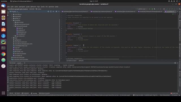
Task: Expand the vpc-network folder
Action: (x=14, y=36)
